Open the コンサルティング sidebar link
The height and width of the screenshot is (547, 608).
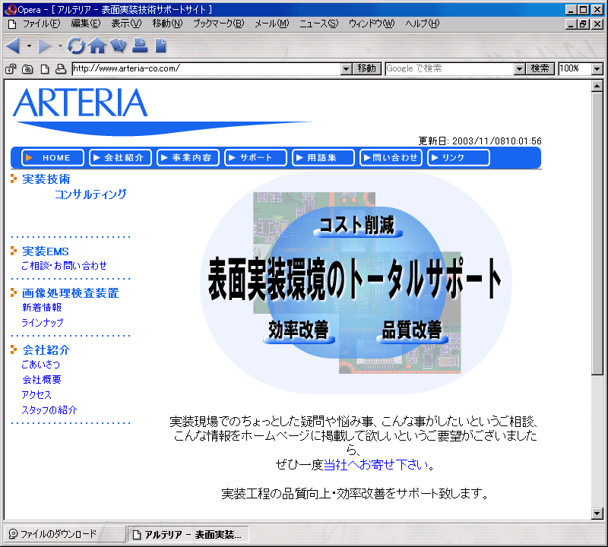[90, 194]
